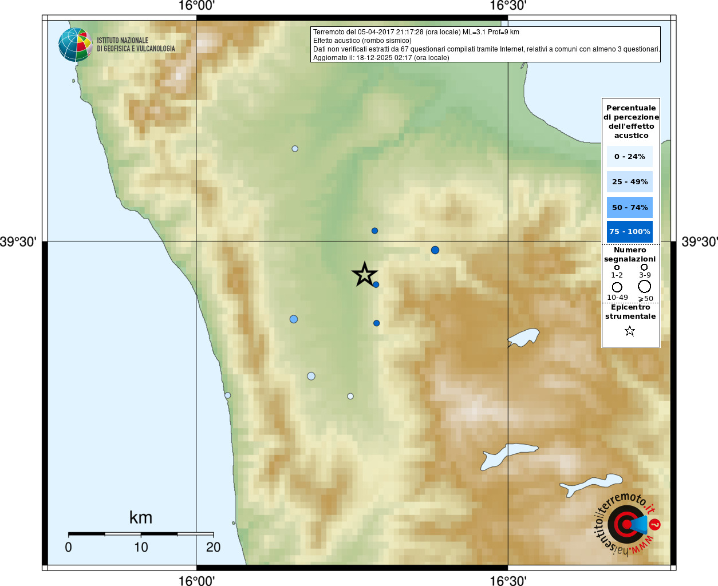The width and height of the screenshot is (718, 586).
Task: Click the '20' mark on the scale bar
Action: tap(213, 547)
